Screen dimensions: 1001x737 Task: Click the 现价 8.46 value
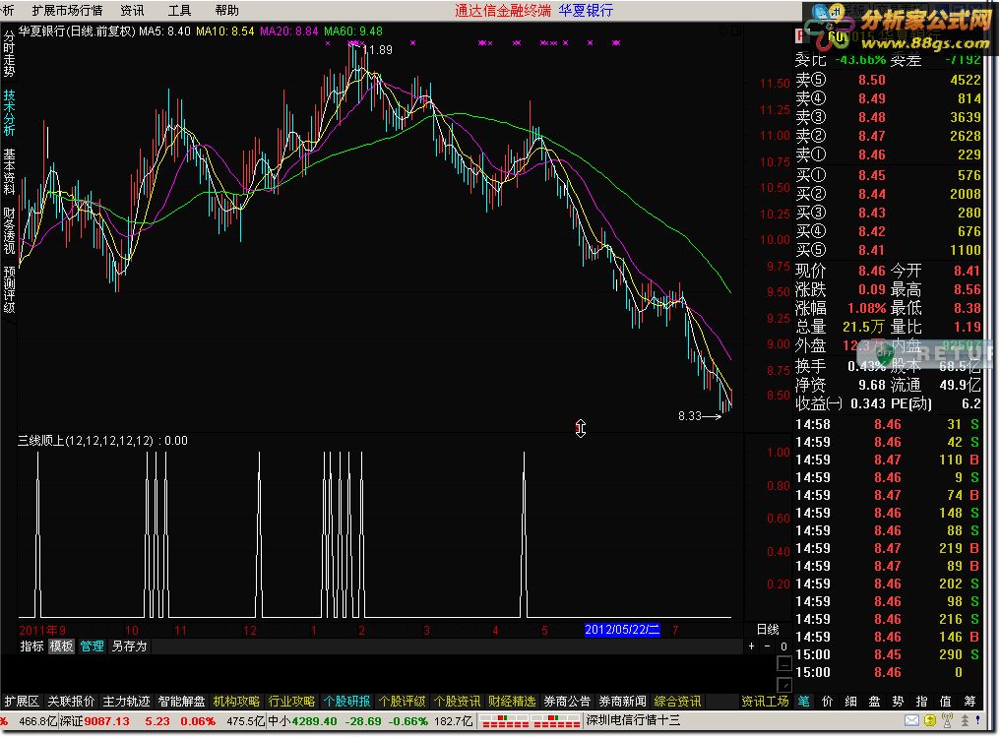871,271
